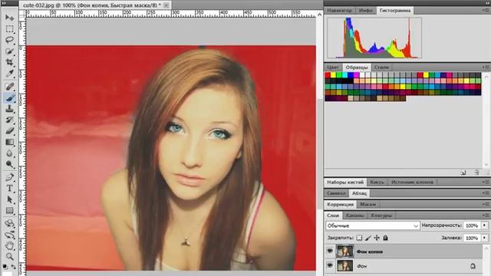Screen dimensions: 491x276
Task: Toggle lock all padlock icon
Action: (385, 238)
